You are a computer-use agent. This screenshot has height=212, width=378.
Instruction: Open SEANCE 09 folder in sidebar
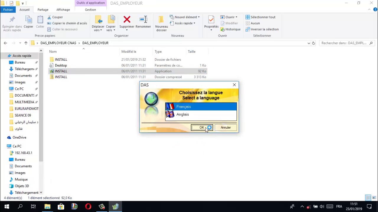click(x=23, y=115)
